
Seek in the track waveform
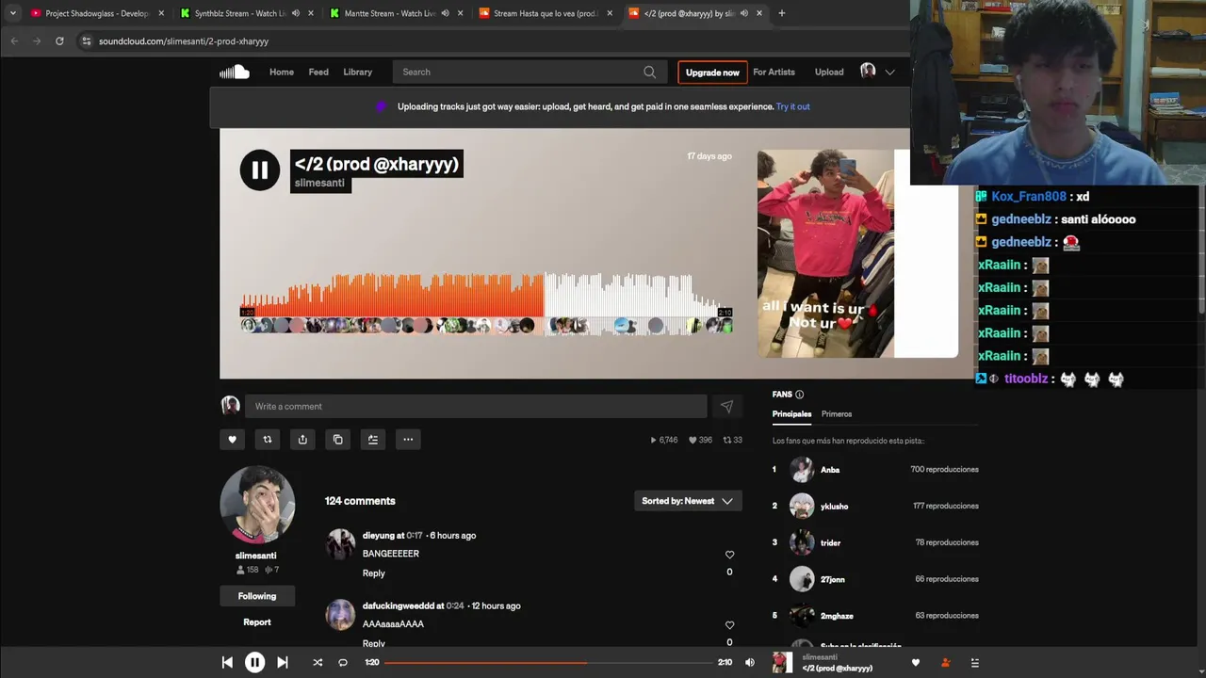tap(486, 295)
